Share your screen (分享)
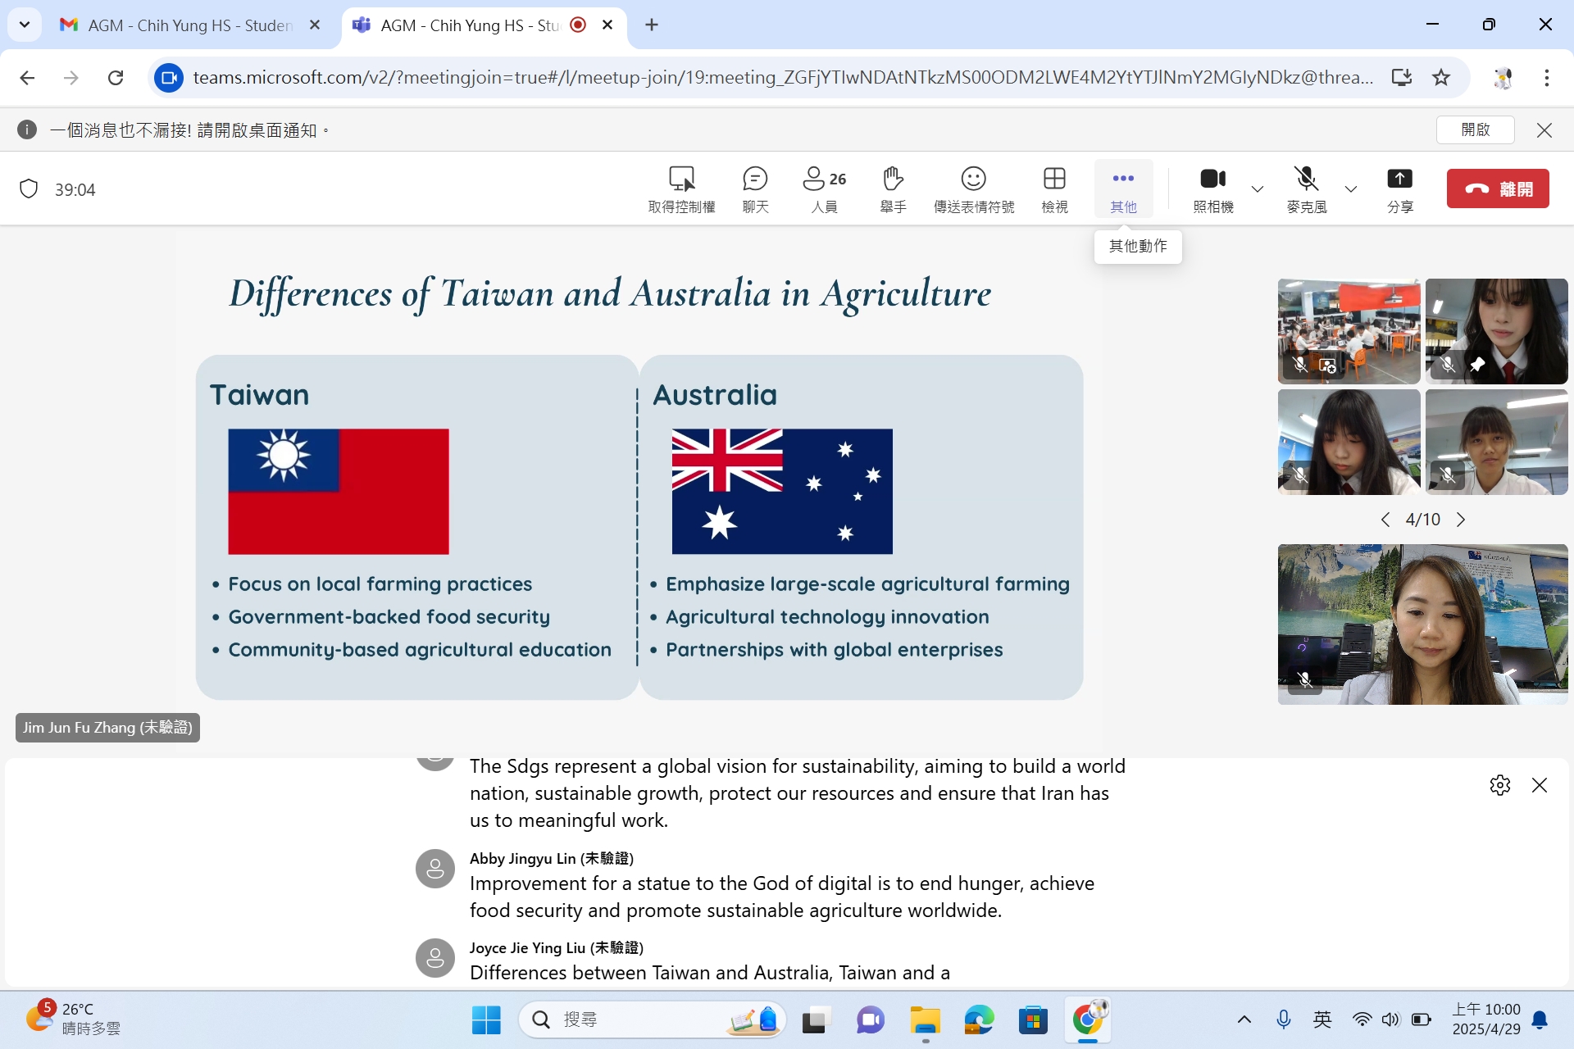Viewport: 1574px width, 1049px height. point(1400,189)
